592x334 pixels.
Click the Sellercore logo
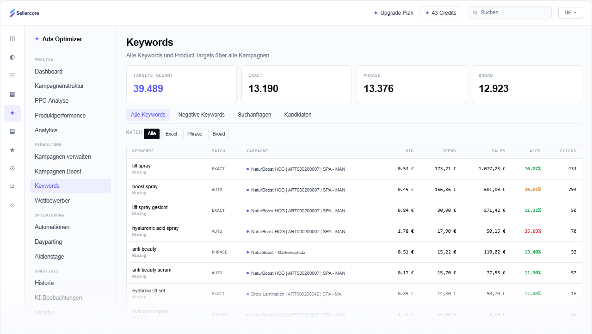tap(25, 13)
